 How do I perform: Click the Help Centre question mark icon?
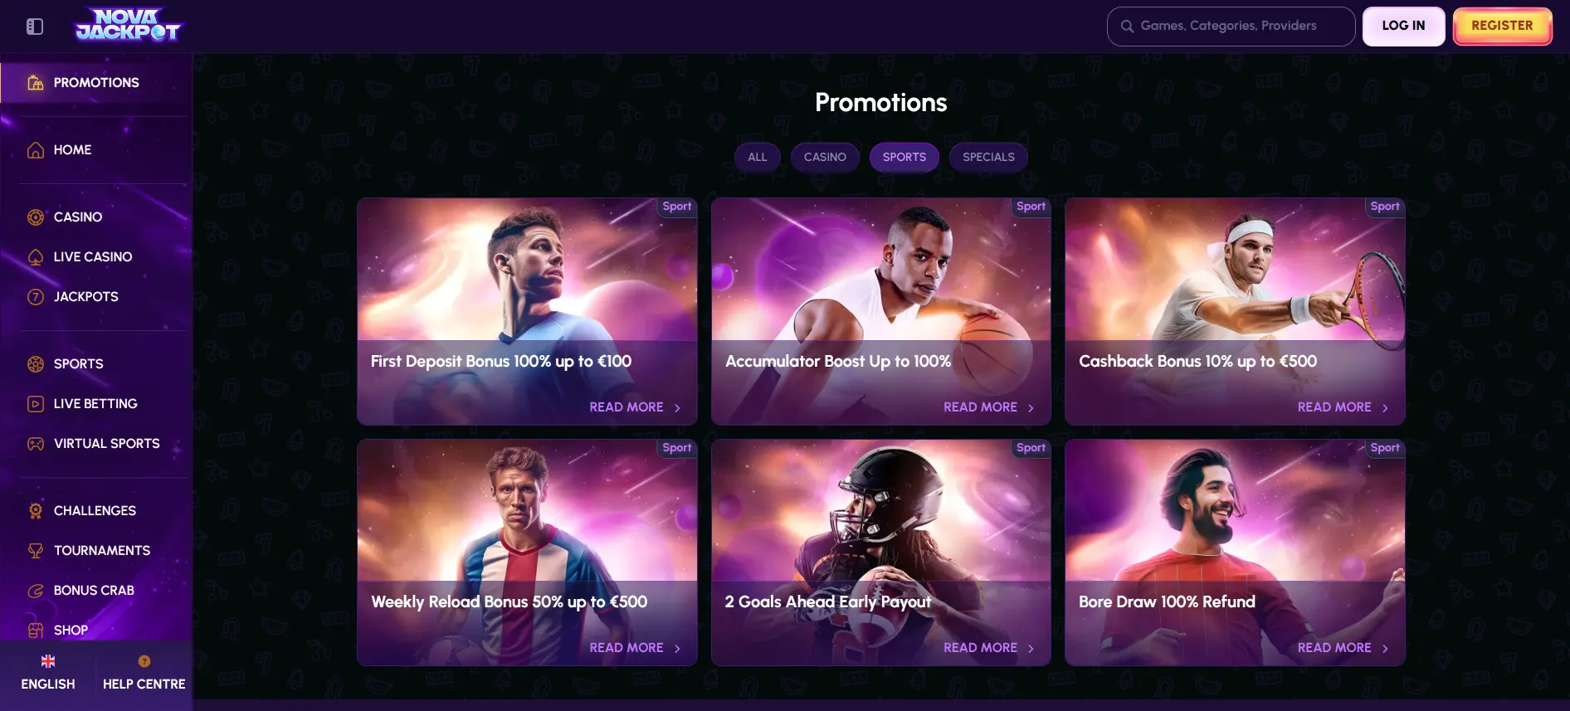point(144,661)
